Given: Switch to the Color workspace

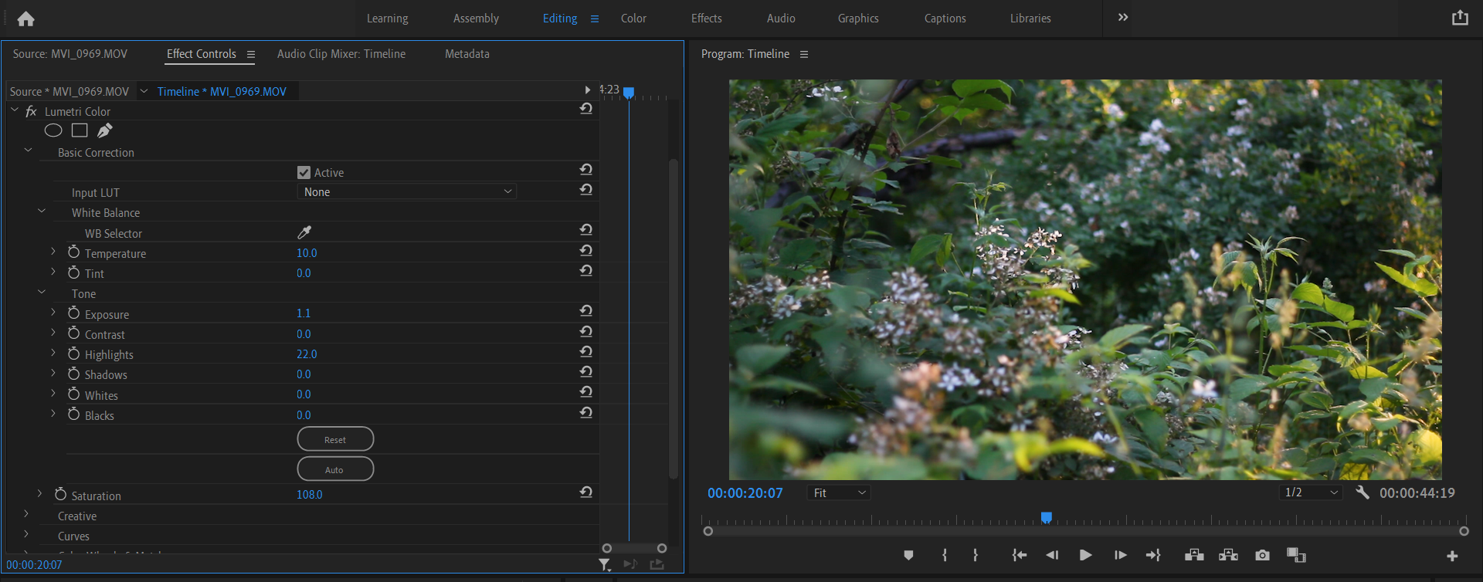Looking at the screenshot, I should tap(633, 19).
